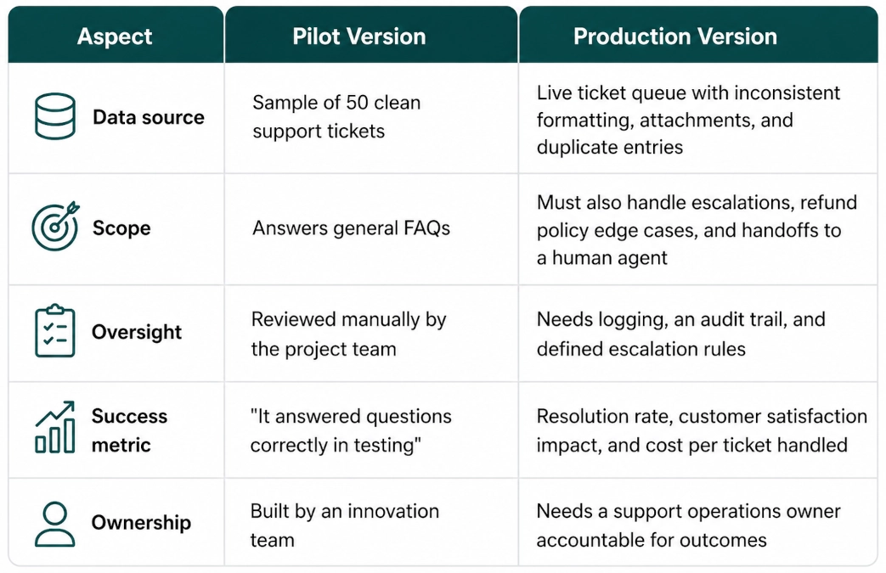Select the Aspect column header
Screen dimensions: 886x573
[x=116, y=35]
